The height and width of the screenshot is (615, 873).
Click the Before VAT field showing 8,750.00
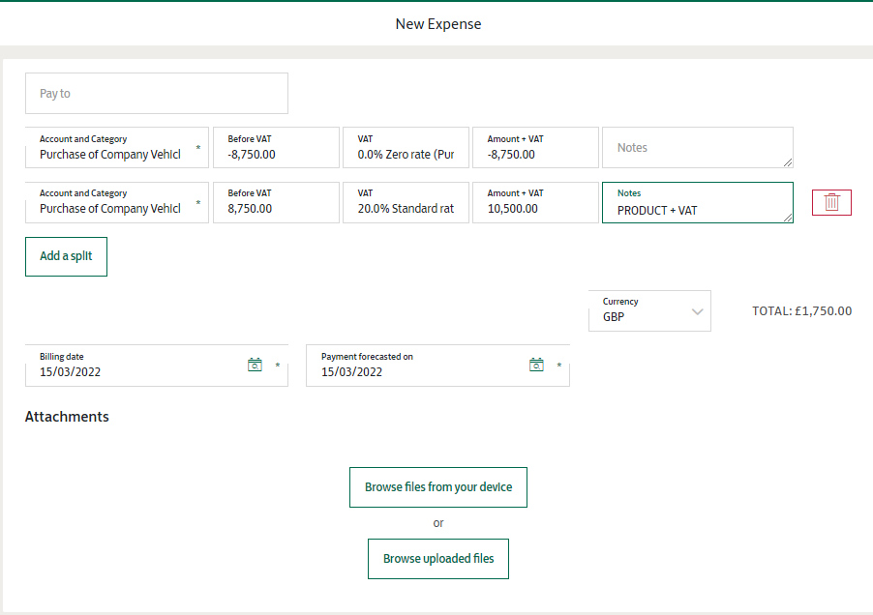276,202
